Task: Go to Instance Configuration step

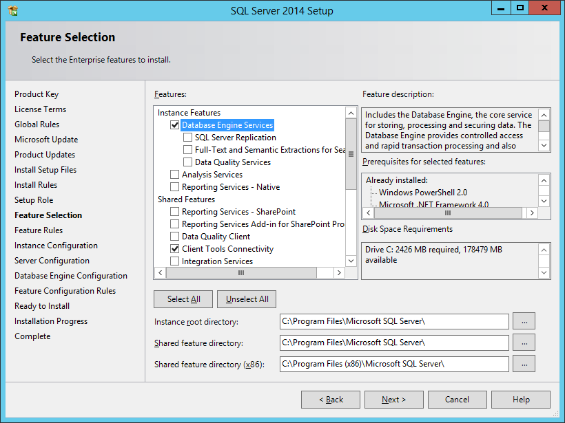Action: [56, 246]
